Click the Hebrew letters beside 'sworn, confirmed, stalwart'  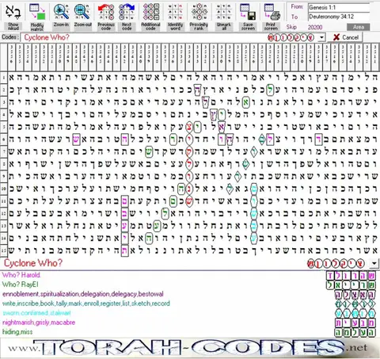click(355, 313)
